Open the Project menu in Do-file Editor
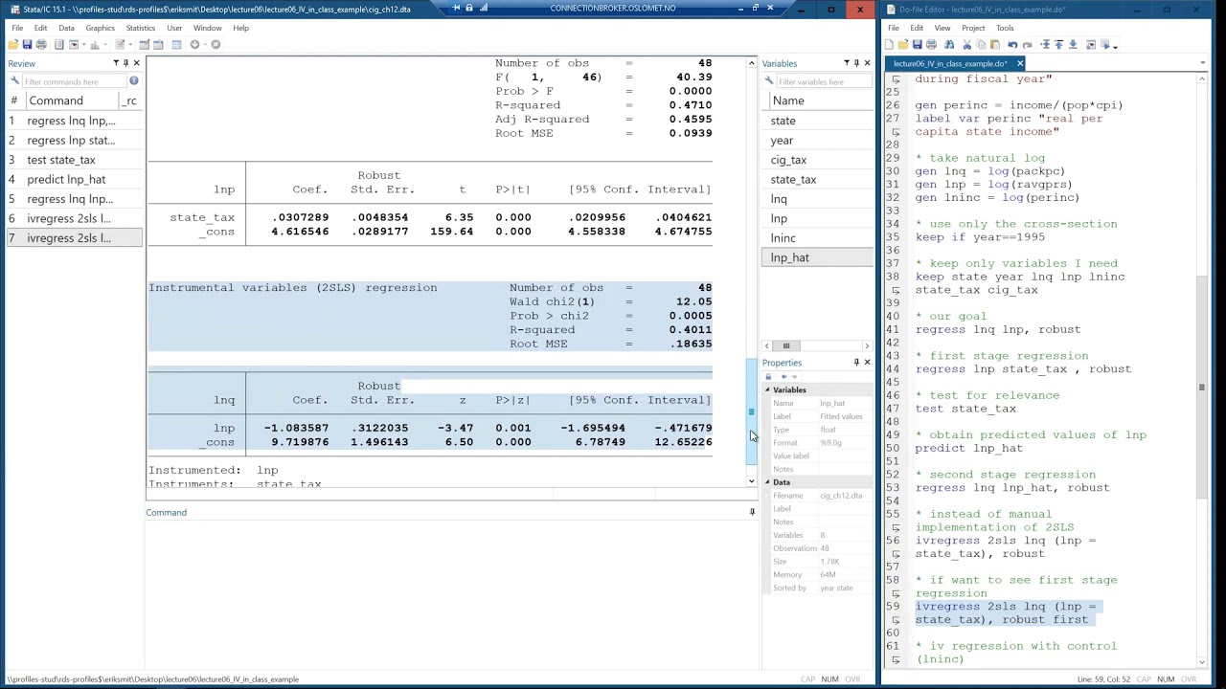 [x=973, y=28]
